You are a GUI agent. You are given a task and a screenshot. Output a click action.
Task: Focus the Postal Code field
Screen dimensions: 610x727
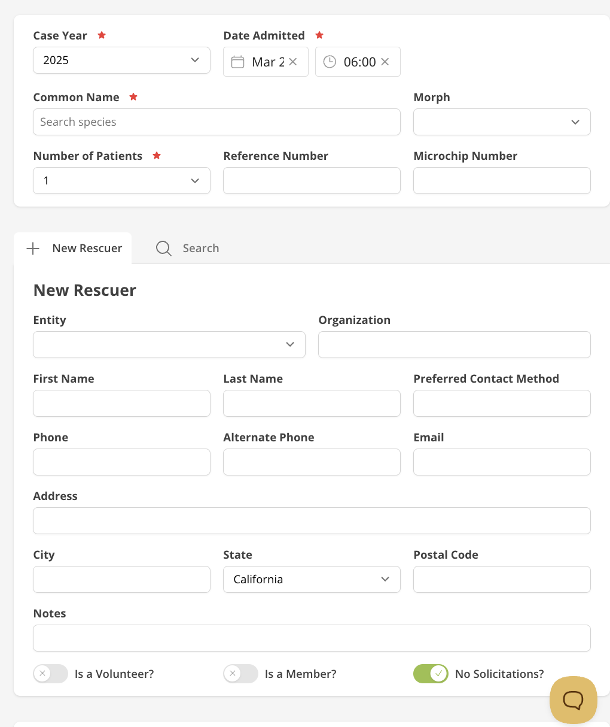click(x=502, y=579)
